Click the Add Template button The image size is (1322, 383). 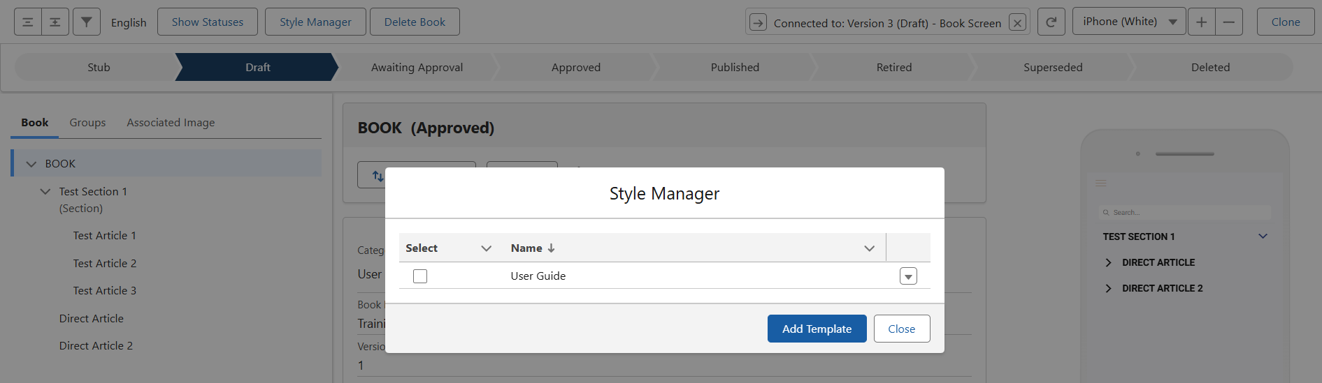tap(817, 329)
